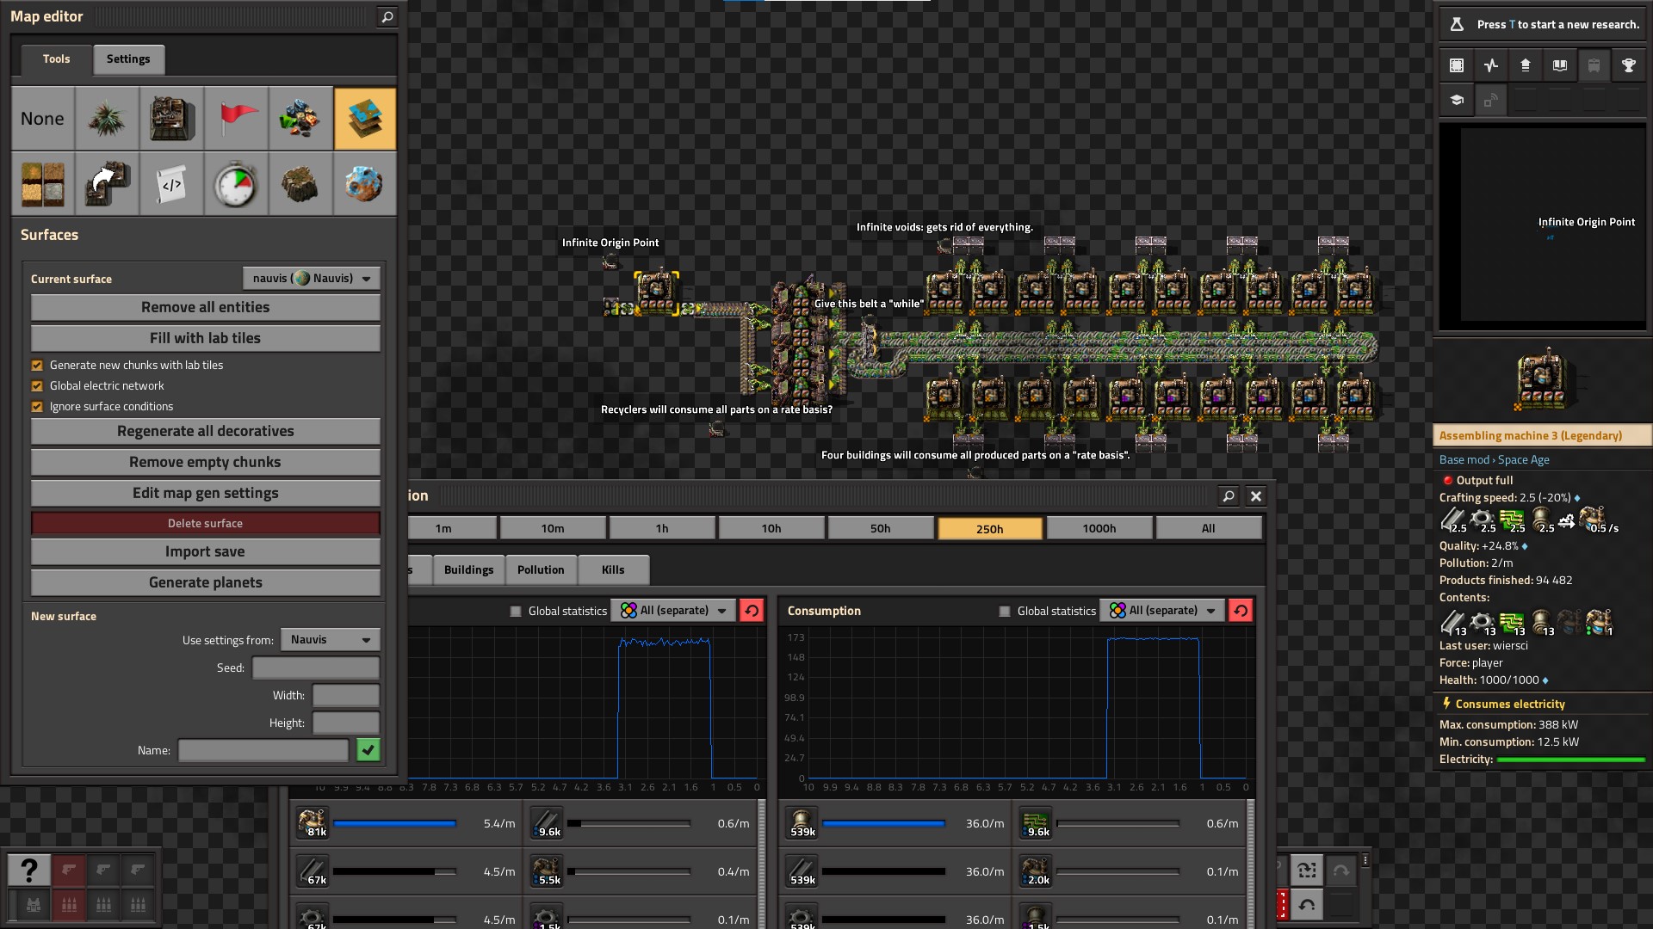1653x929 pixels.
Task: Click the new surface Name field
Action: tap(263, 750)
